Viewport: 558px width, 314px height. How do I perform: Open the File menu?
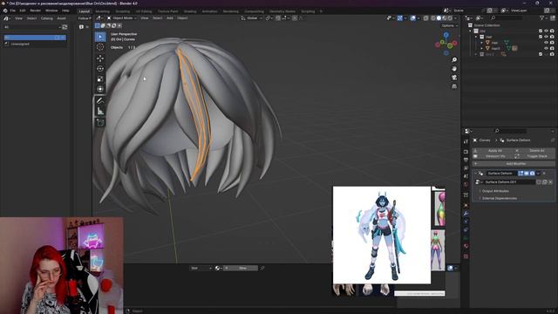tap(12, 10)
